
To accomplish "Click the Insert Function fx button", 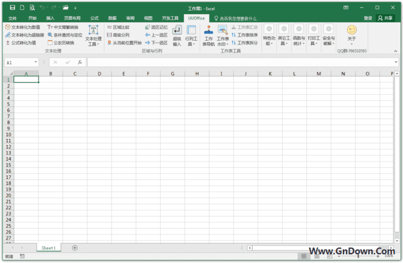I will (80, 62).
